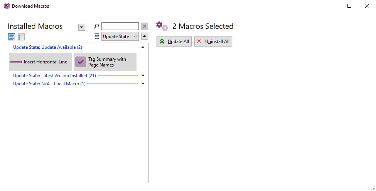Click the Uninstall All button
376x191 pixels.
click(x=213, y=42)
